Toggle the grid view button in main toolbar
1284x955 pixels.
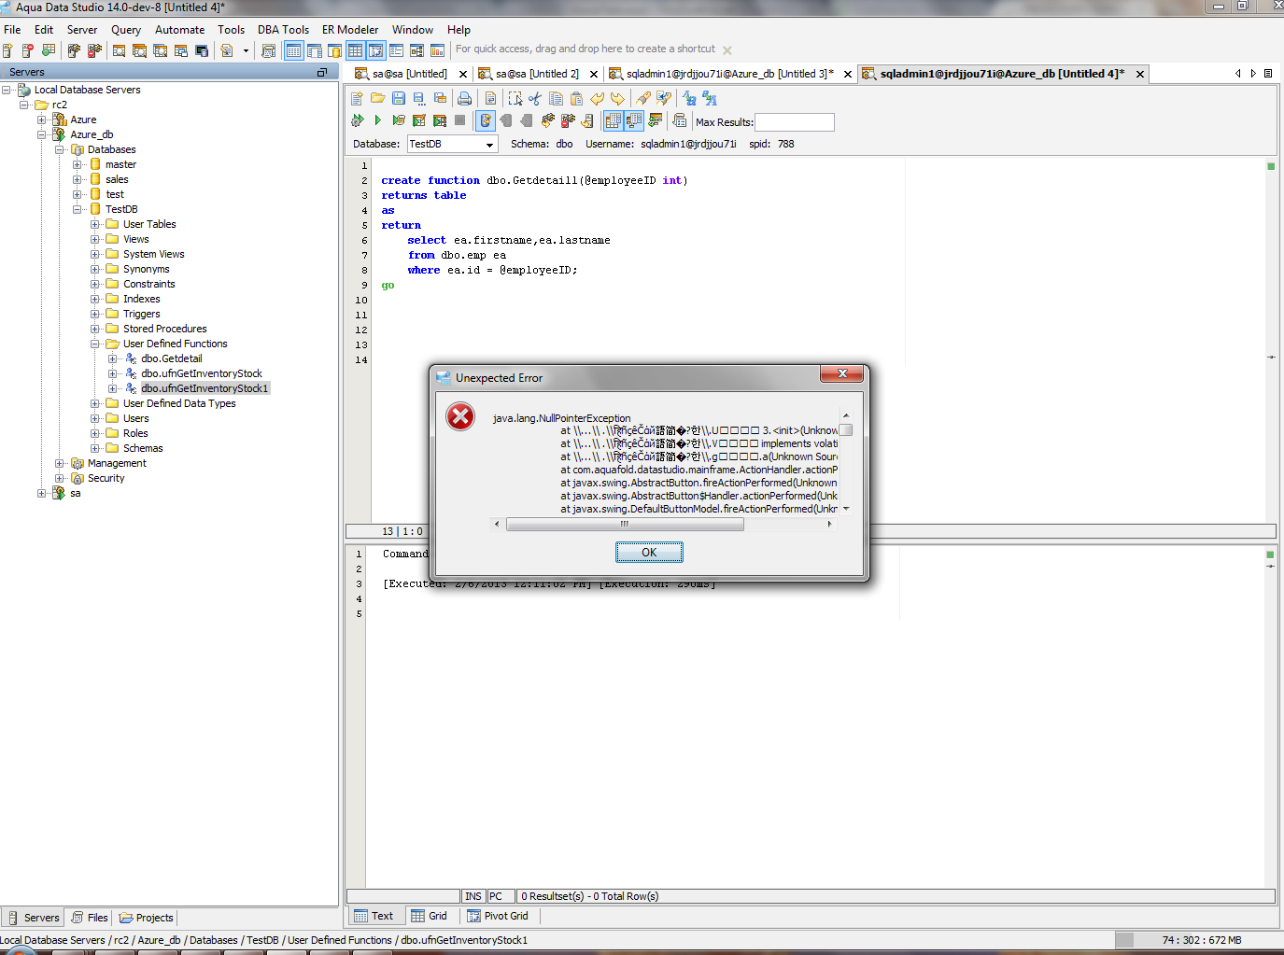(x=355, y=50)
